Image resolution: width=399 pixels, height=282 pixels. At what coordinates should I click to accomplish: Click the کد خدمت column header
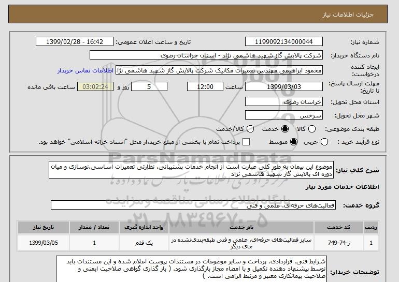coord(339,227)
